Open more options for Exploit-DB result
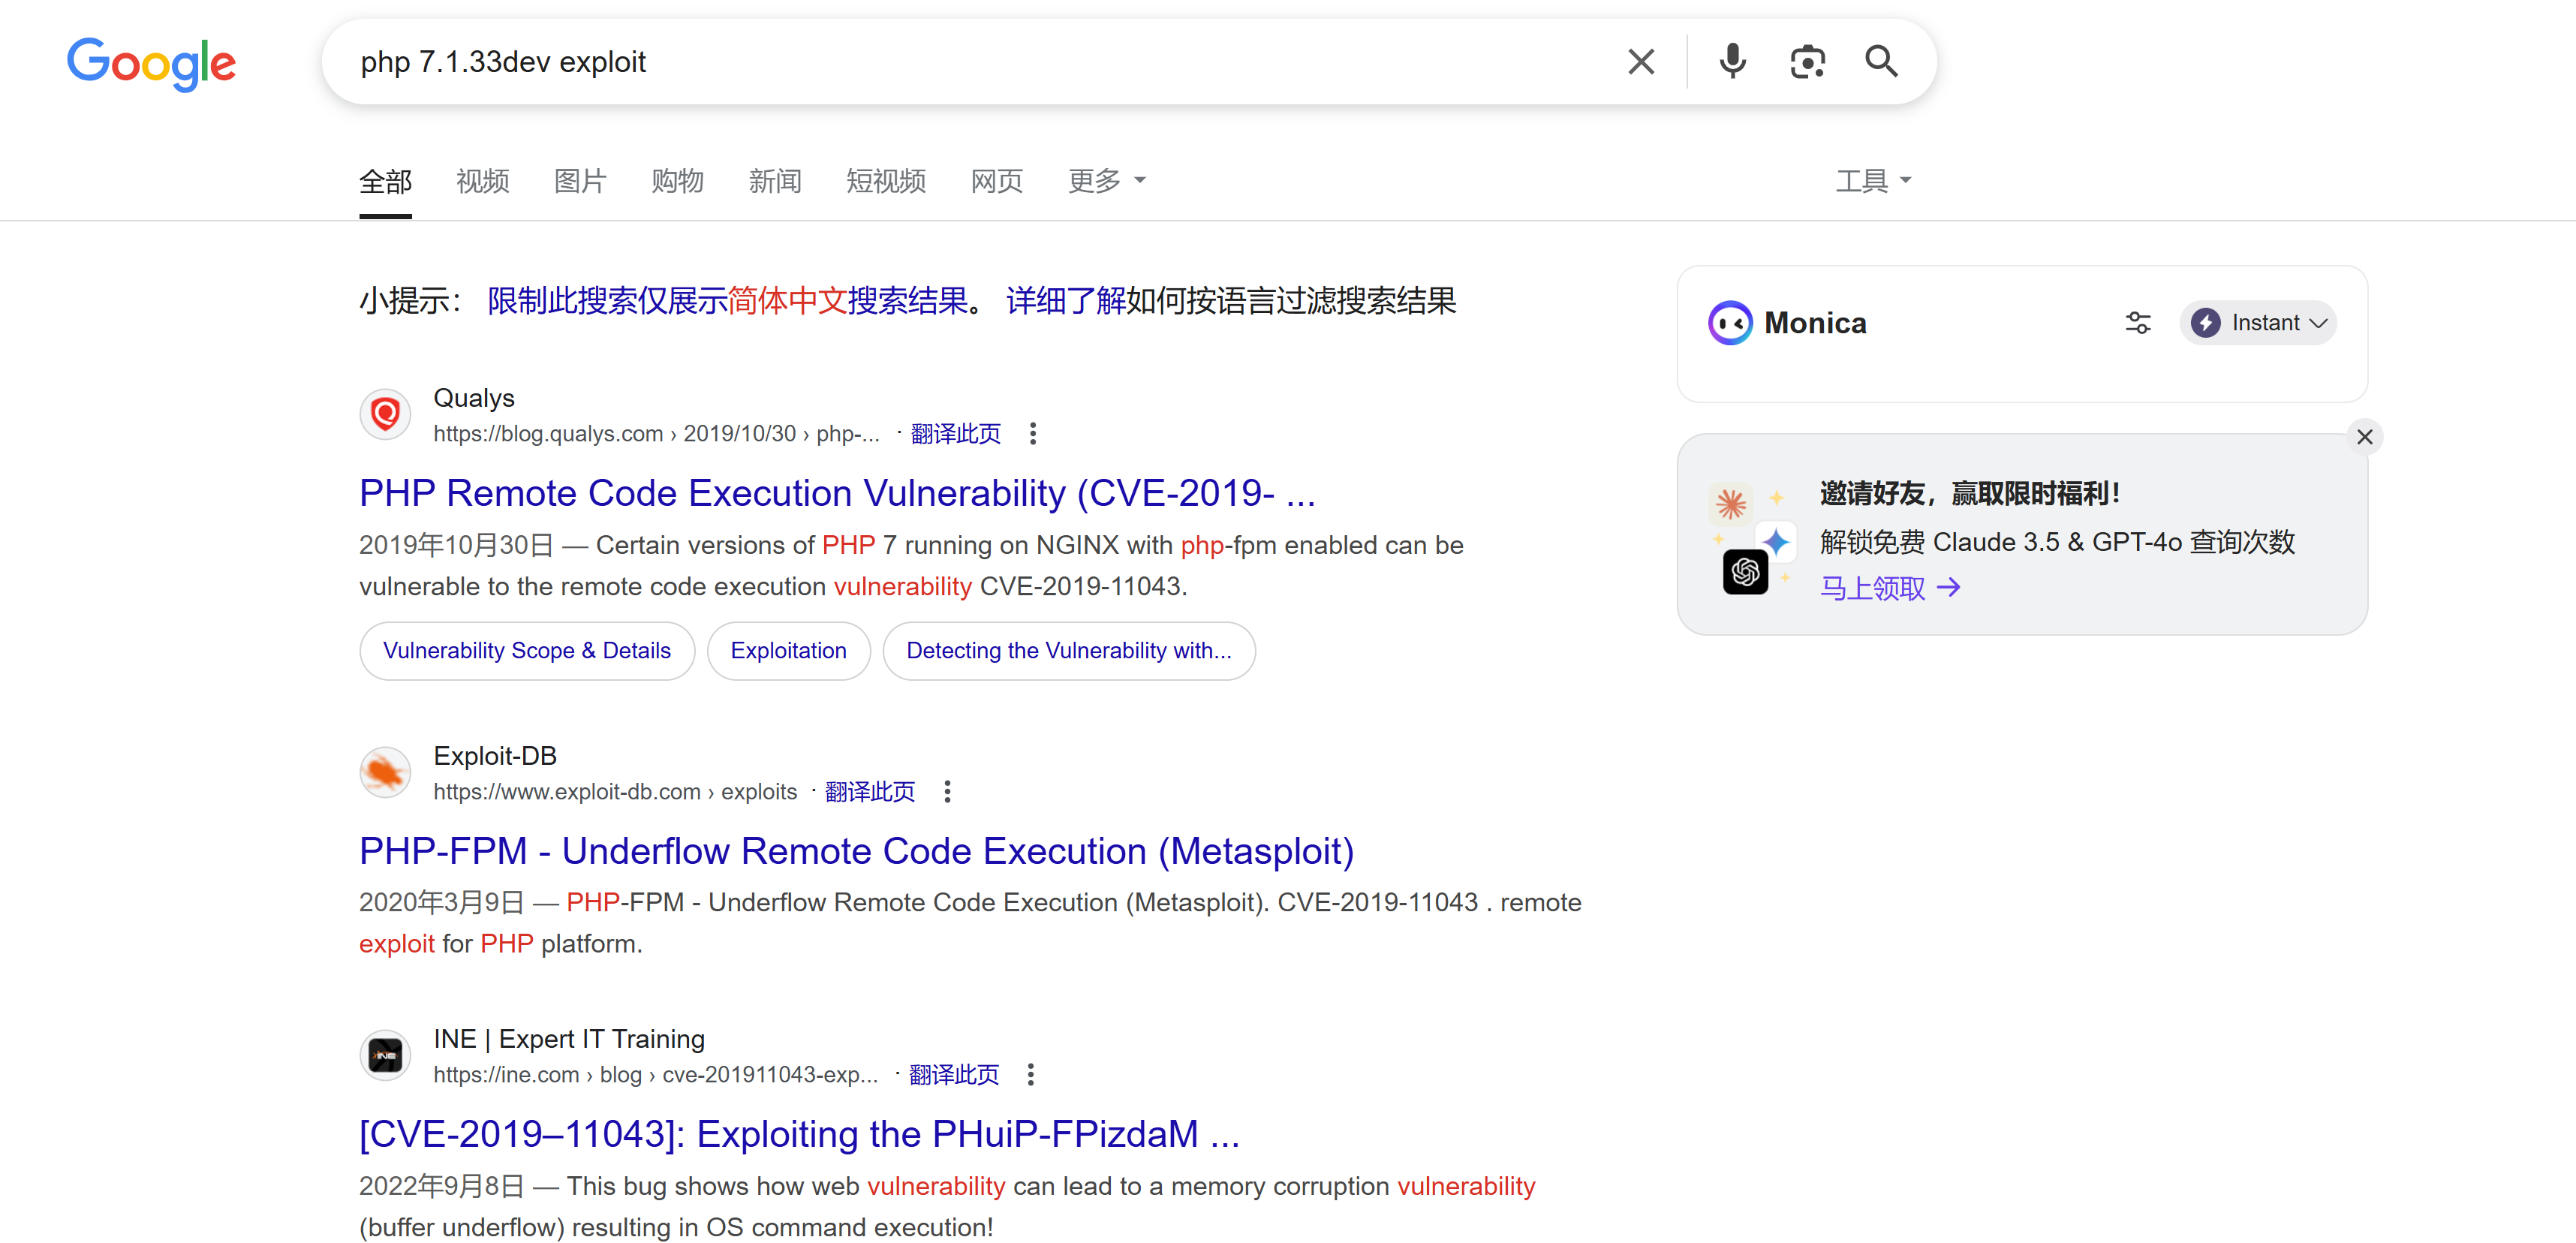Screen dimensions: 2576x1243 (x=947, y=792)
